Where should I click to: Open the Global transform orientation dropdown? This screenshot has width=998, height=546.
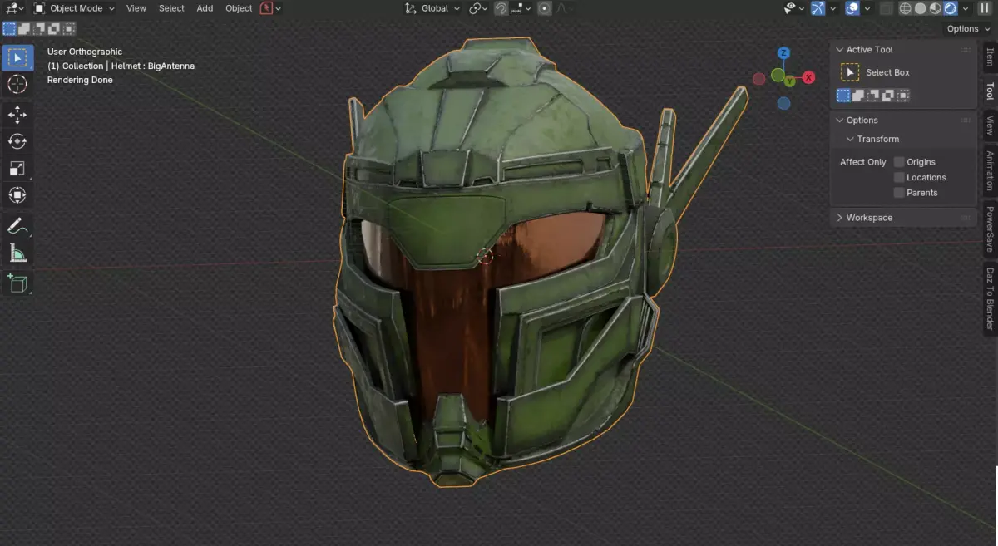tap(432, 8)
